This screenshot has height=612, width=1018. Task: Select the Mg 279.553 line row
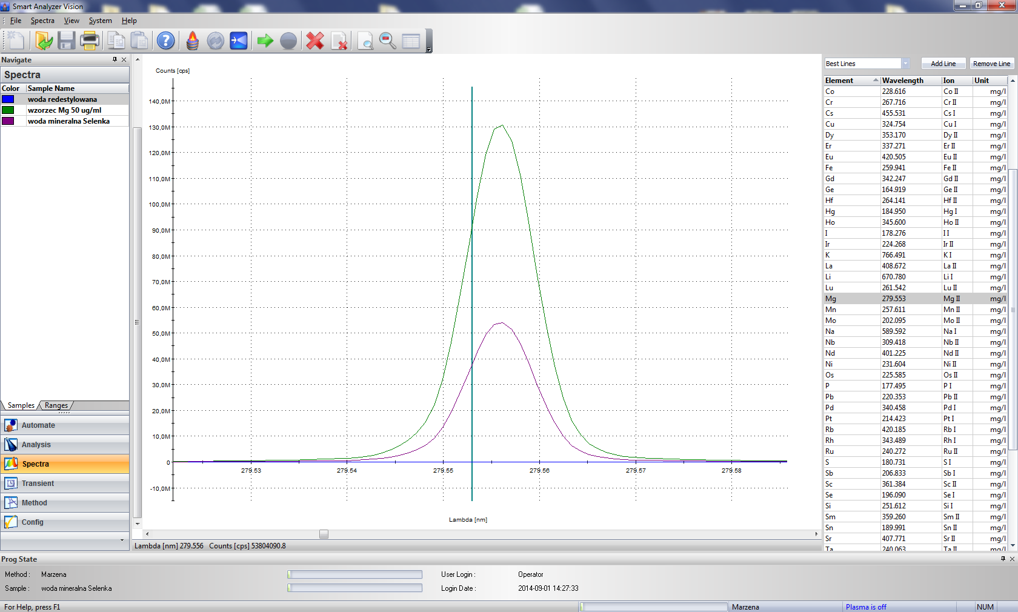tap(915, 299)
